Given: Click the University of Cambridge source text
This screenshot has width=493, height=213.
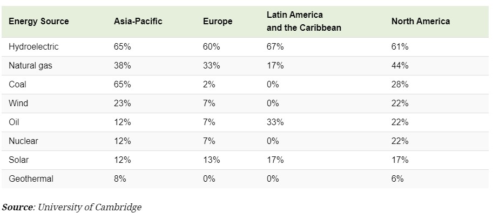Looking at the screenshot, I should (x=90, y=208).
